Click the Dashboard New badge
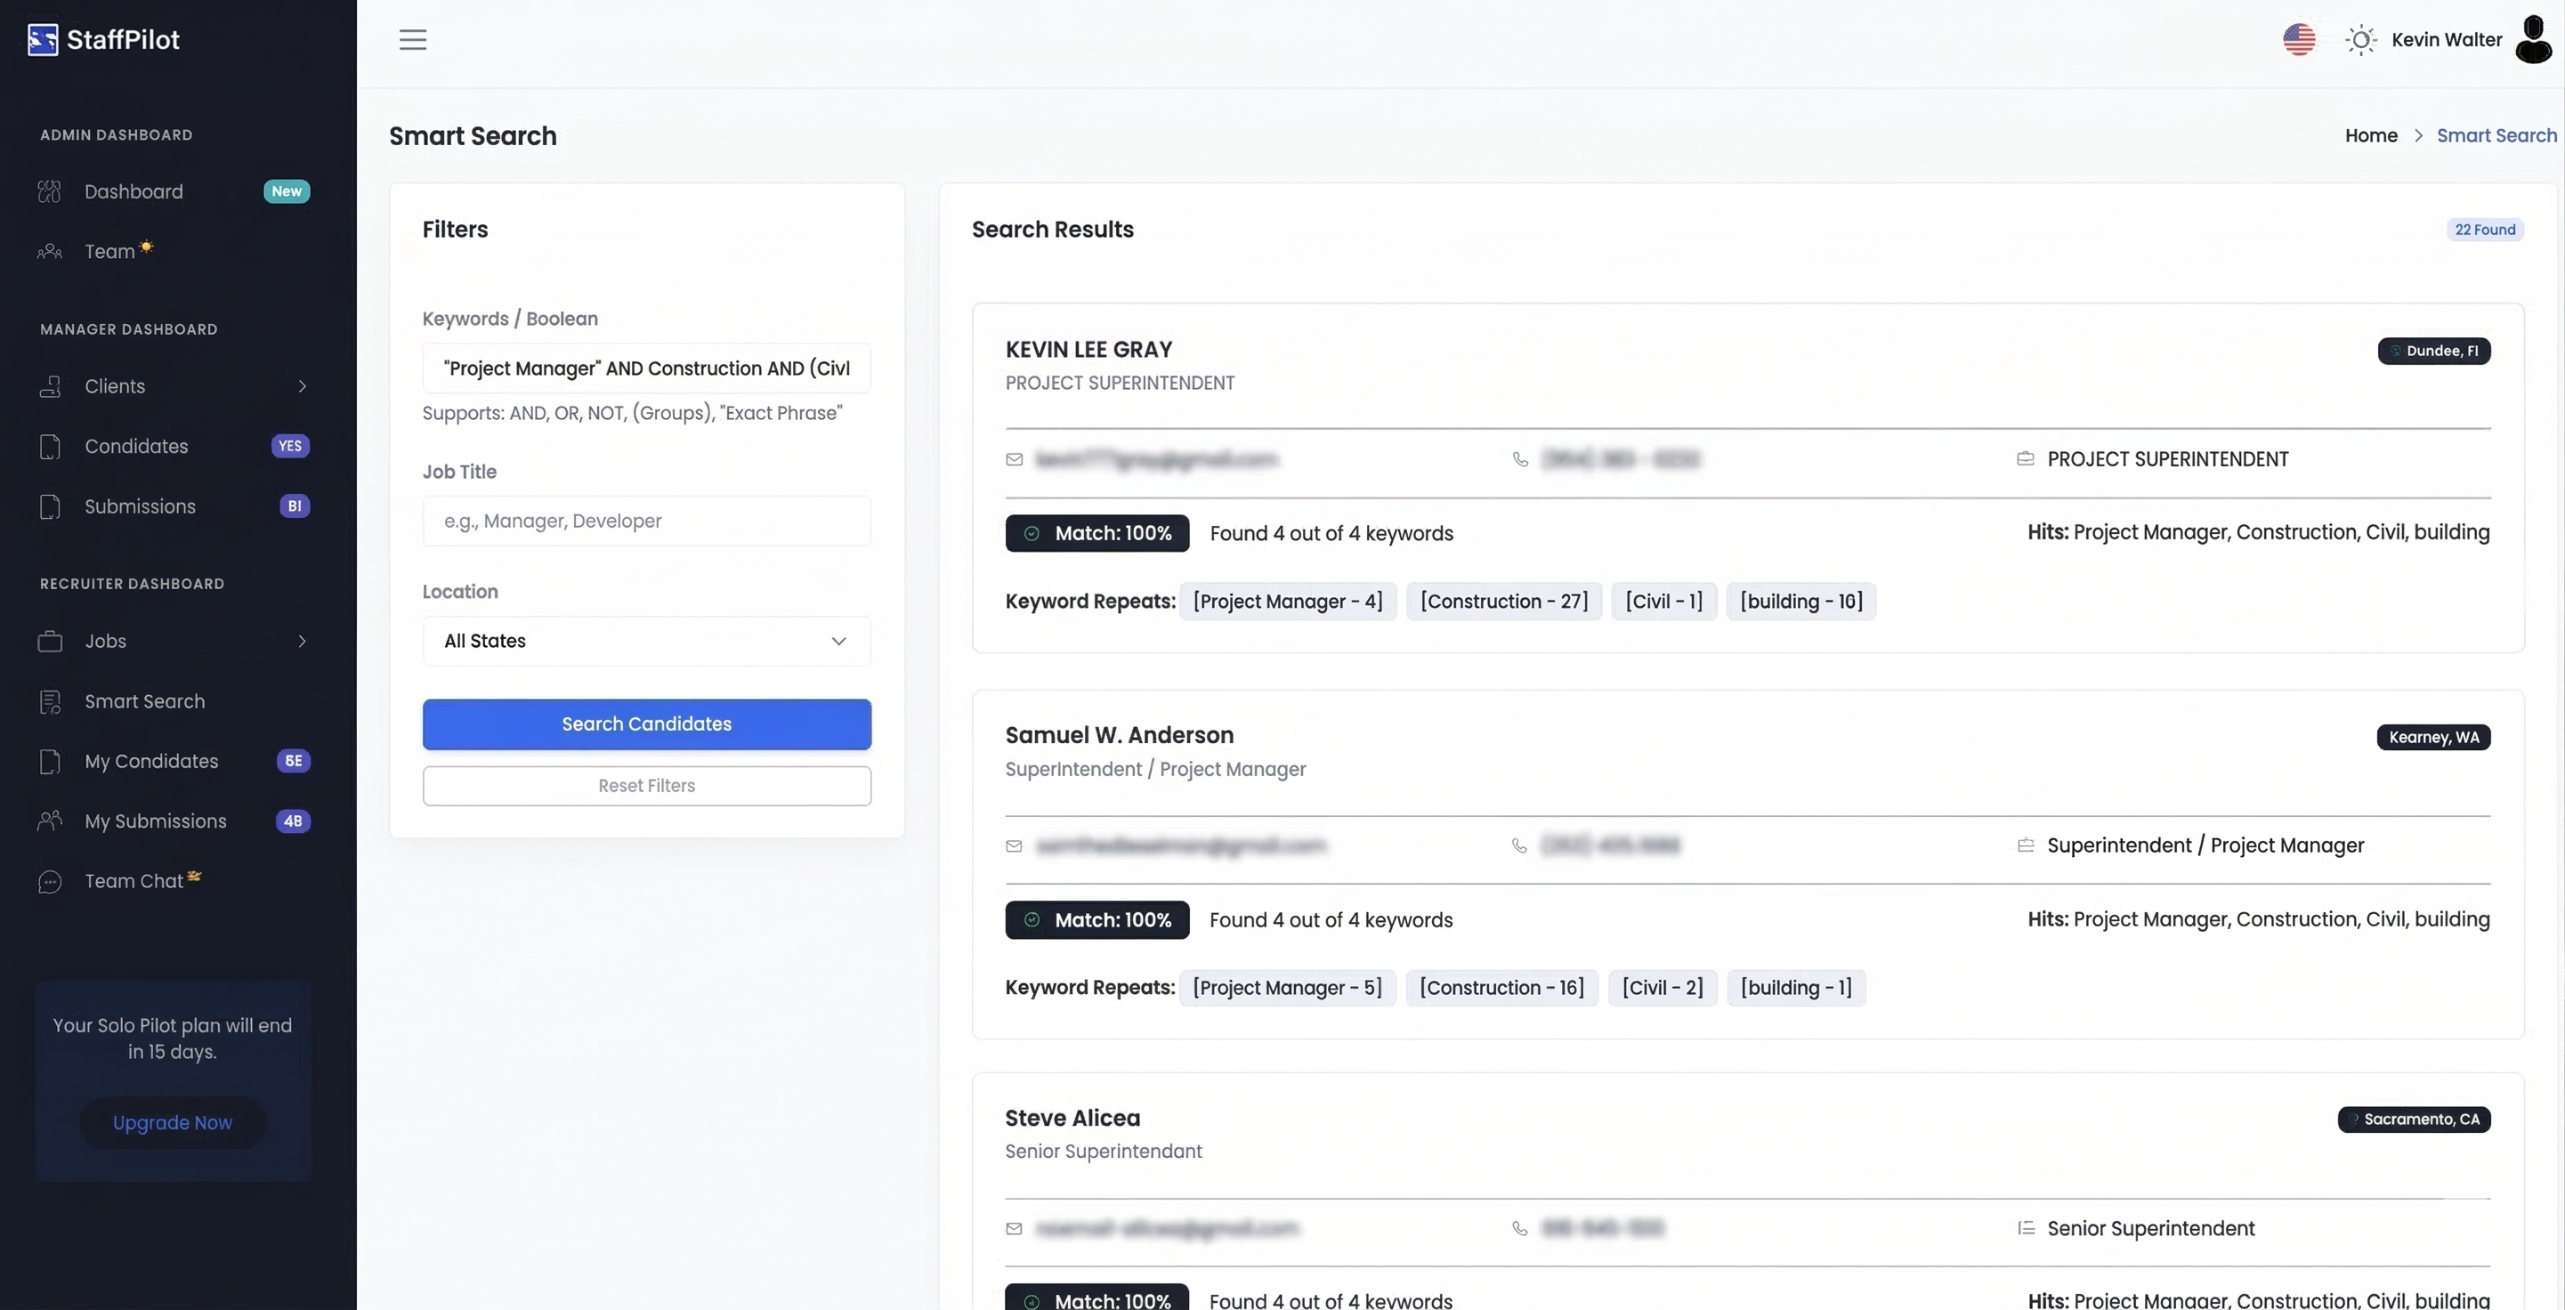Viewport: 2565px width, 1310px height. point(286,190)
